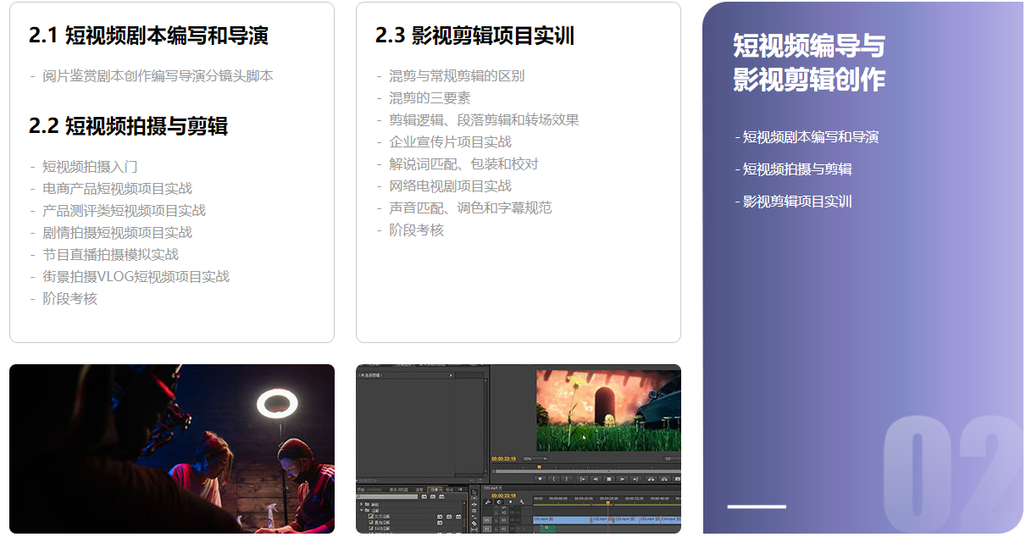
Task: Select the Selection arrow tool in Premiere tools panel
Action: (x=474, y=491)
